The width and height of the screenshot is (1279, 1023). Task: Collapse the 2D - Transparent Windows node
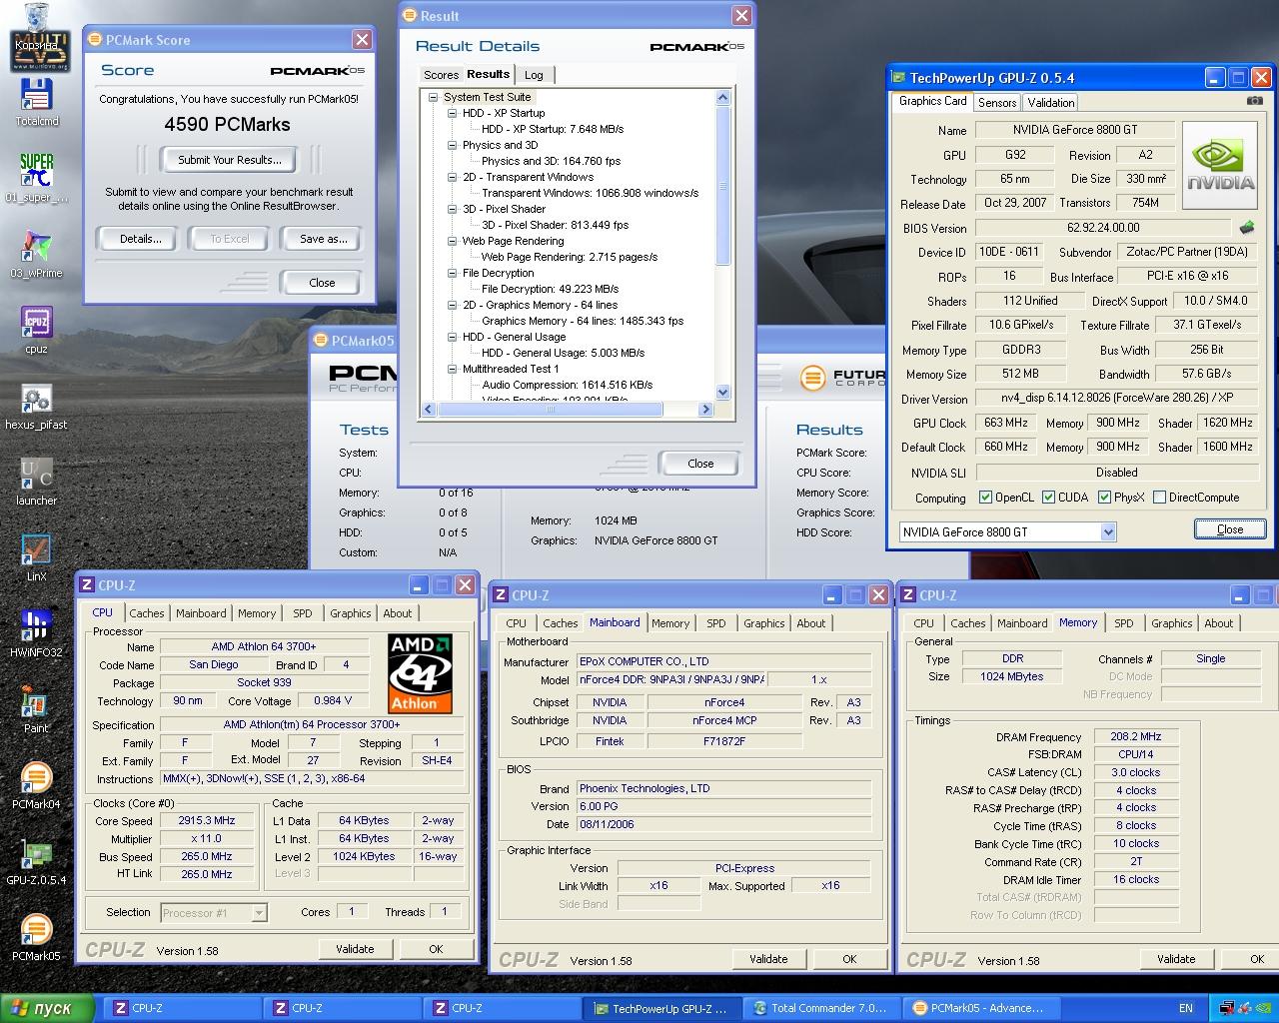click(453, 177)
